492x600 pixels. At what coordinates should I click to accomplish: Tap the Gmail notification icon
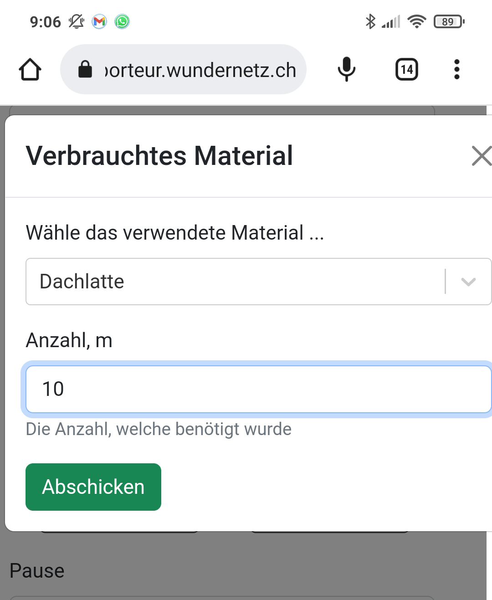99,21
